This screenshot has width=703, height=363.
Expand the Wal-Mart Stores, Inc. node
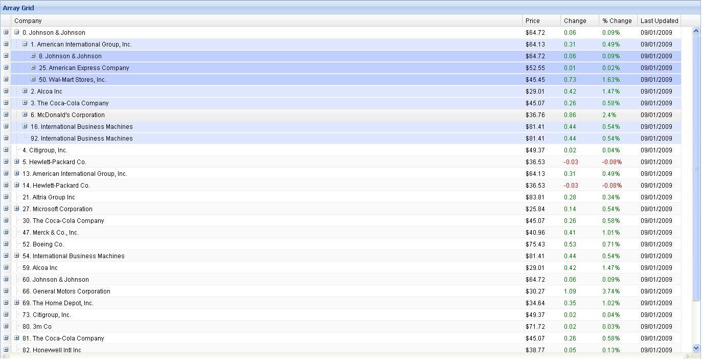[33, 79]
